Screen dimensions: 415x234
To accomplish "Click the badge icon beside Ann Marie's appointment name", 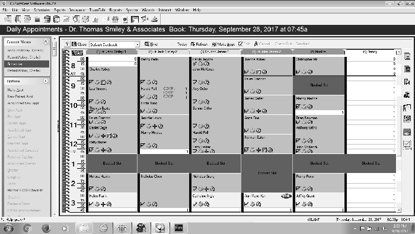I will (x=286, y=196).
